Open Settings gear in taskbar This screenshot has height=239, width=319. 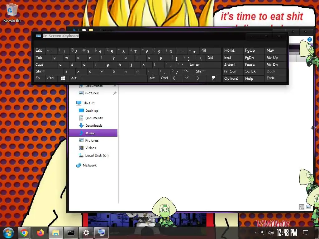coord(86,233)
